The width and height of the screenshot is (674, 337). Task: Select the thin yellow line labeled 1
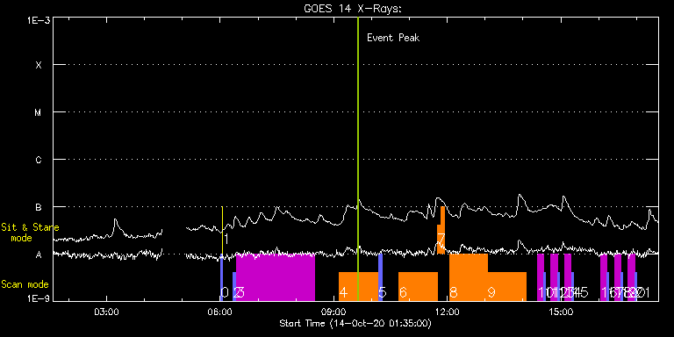(x=222, y=231)
